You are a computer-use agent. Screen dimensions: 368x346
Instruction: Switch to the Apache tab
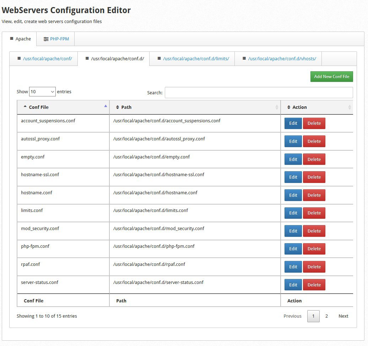(x=19, y=39)
